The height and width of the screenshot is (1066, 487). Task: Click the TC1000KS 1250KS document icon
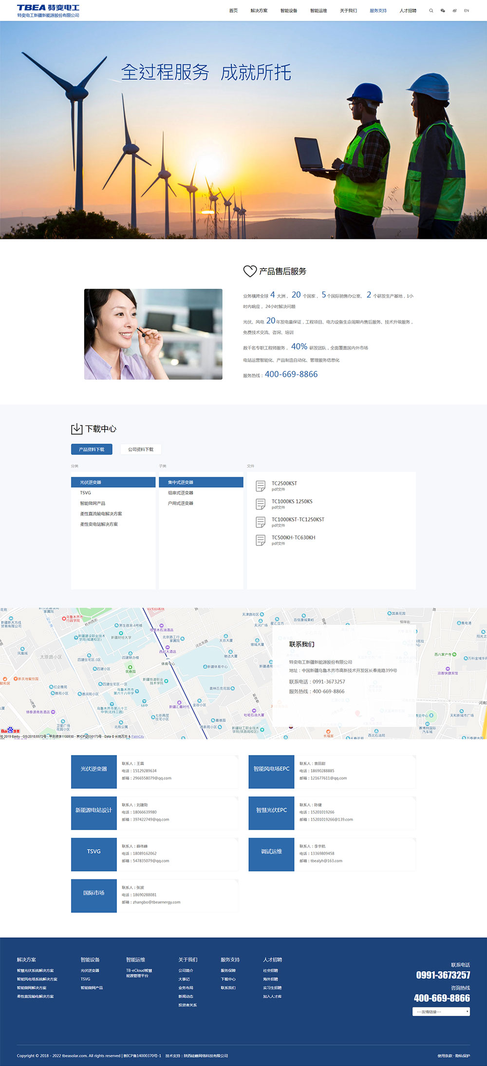pyautogui.click(x=261, y=504)
